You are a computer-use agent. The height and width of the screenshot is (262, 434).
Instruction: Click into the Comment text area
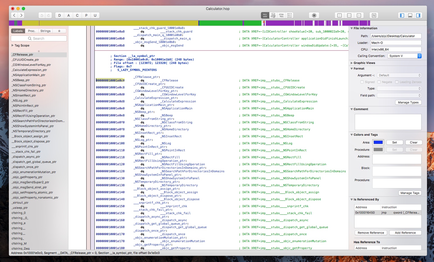[388, 122]
